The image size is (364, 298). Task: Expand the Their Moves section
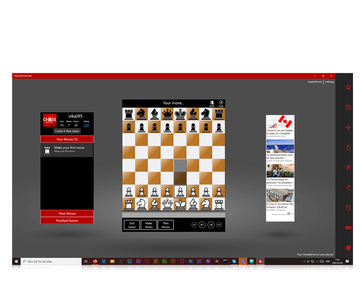click(x=67, y=213)
